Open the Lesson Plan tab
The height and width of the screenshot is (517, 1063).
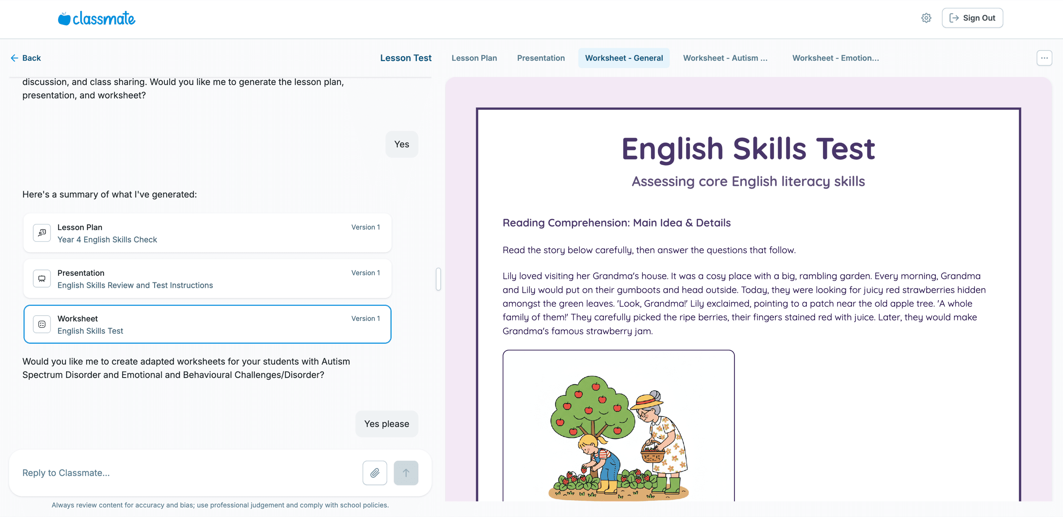coord(474,58)
